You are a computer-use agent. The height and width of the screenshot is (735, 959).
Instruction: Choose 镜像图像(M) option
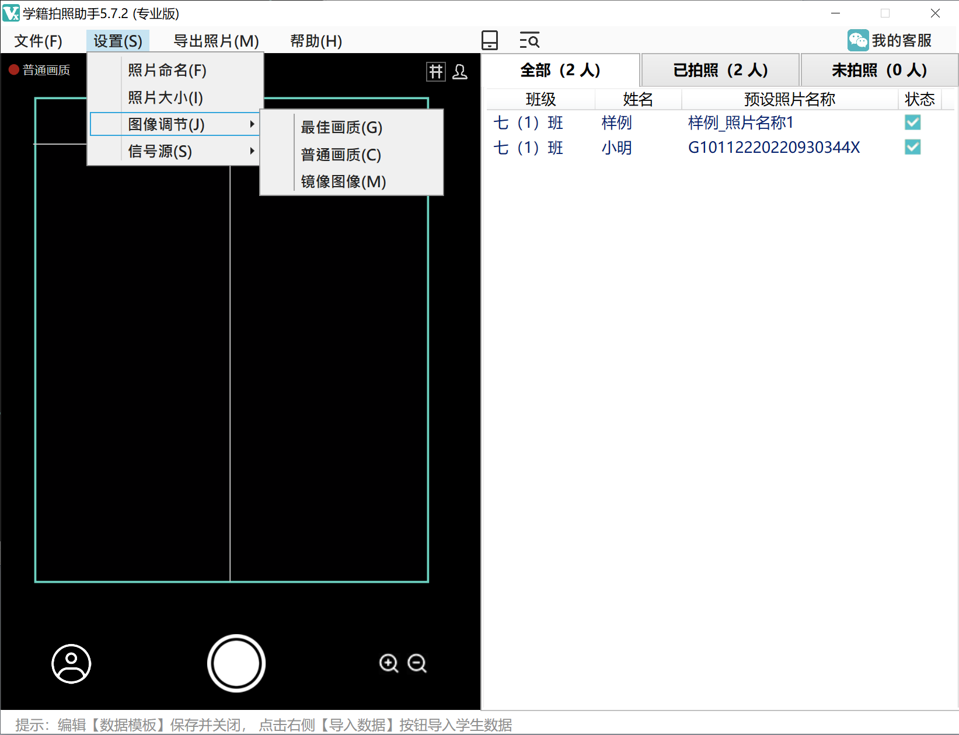click(x=351, y=181)
